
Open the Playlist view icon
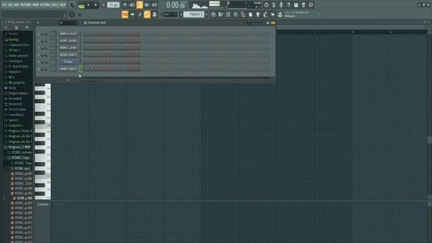pyautogui.click(x=213, y=14)
